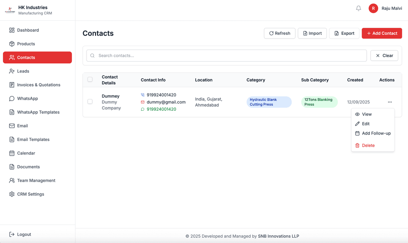Click the red R user avatar
Screen dimensions: 408x243
pos(373,8)
